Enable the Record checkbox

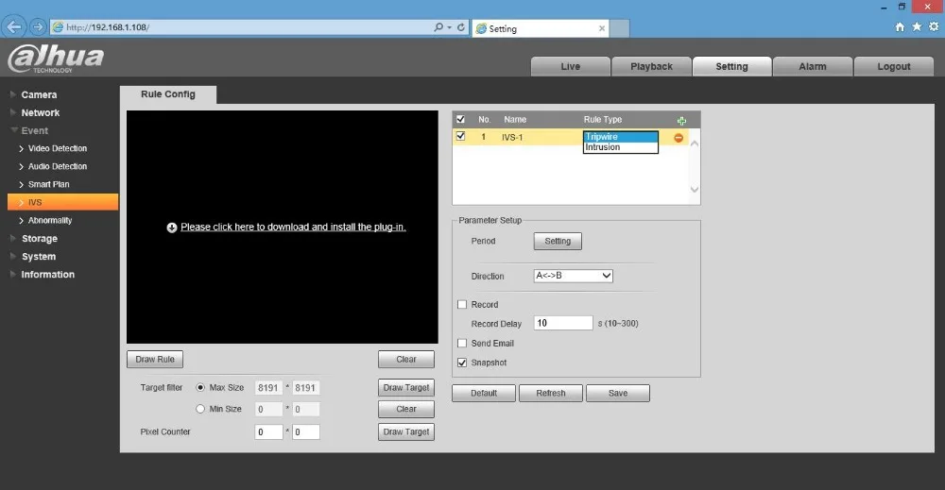coord(462,305)
